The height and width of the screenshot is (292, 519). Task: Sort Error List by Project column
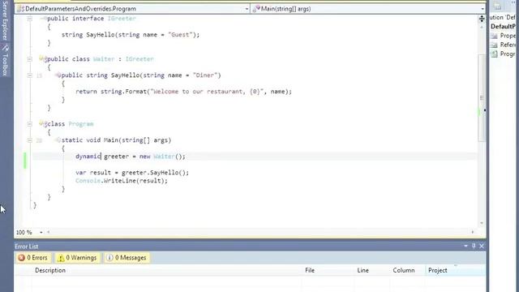(455, 270)
